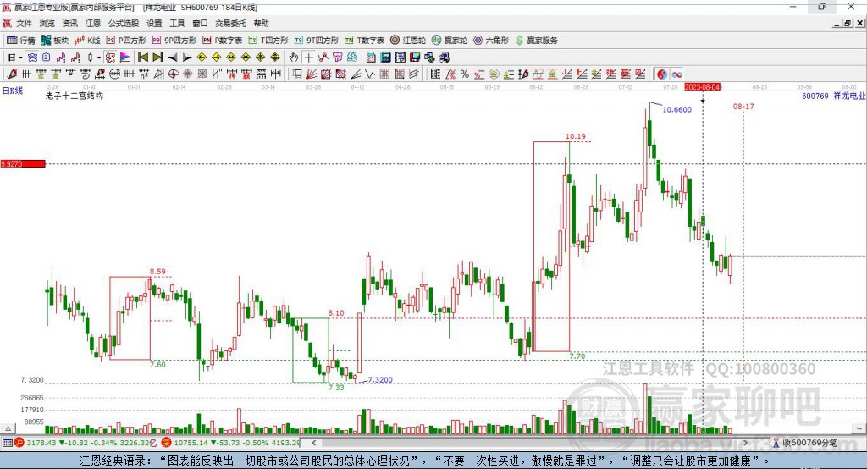
Task: Open the P四方形 tool
Action: 126,41
